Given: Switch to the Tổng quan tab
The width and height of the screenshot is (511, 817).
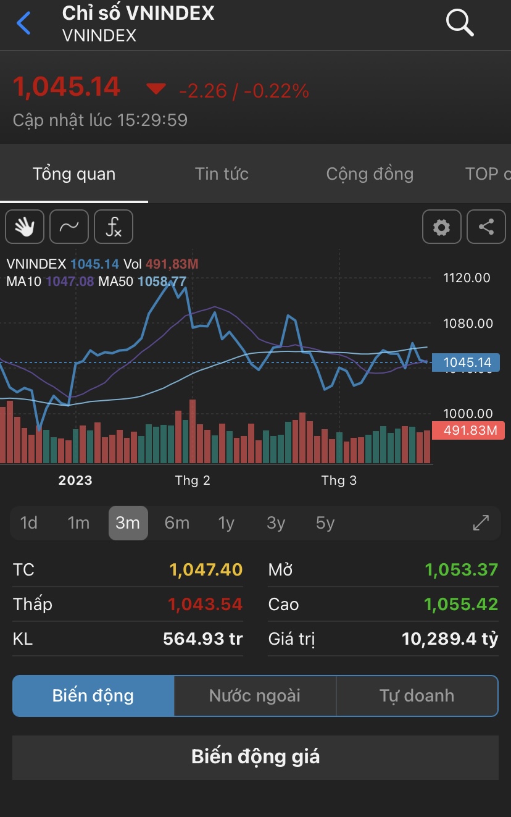Looking at the screenshot, I should point(74,174).
